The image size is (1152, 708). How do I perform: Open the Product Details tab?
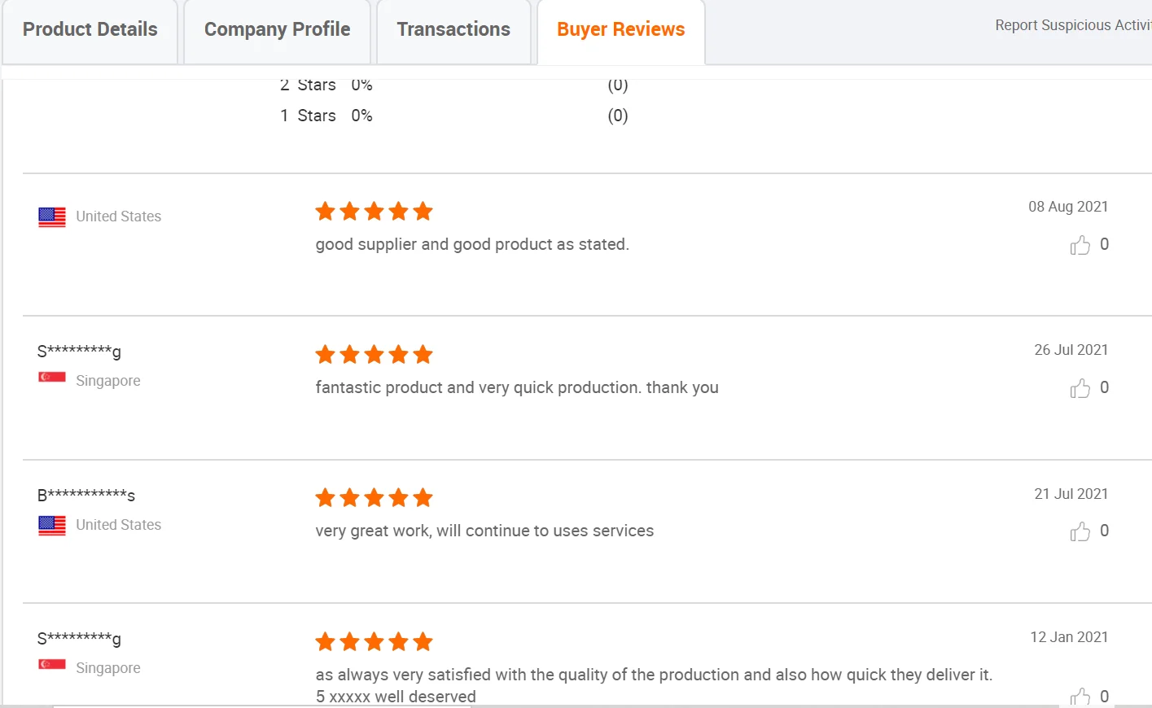click(x=90, y=30)
